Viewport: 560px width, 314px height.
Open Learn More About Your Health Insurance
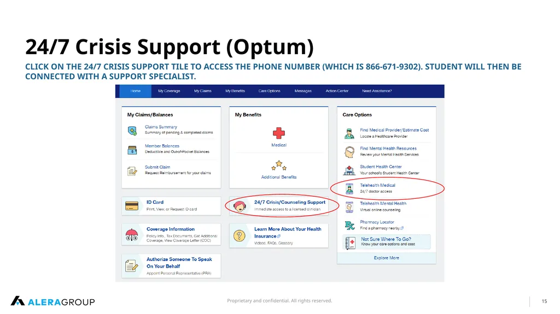click(288, 233)
